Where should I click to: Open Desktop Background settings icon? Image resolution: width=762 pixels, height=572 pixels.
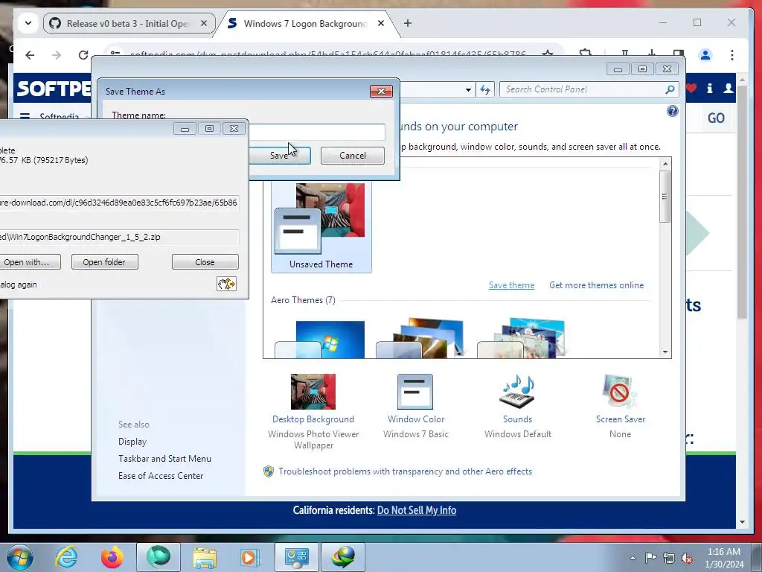tap(313, 392)
